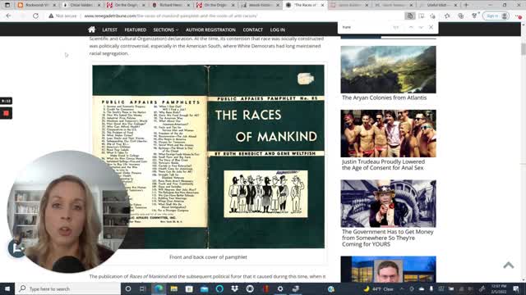The height and width of the screenshot is (295, 526).
Task: Open the taskbar clock and date
Action: tap(499, 288)
